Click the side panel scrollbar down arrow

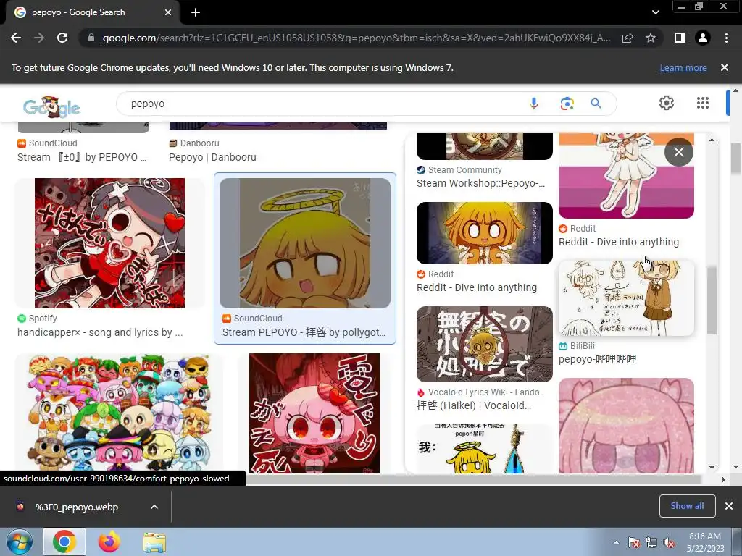click(x=712, y=468)
